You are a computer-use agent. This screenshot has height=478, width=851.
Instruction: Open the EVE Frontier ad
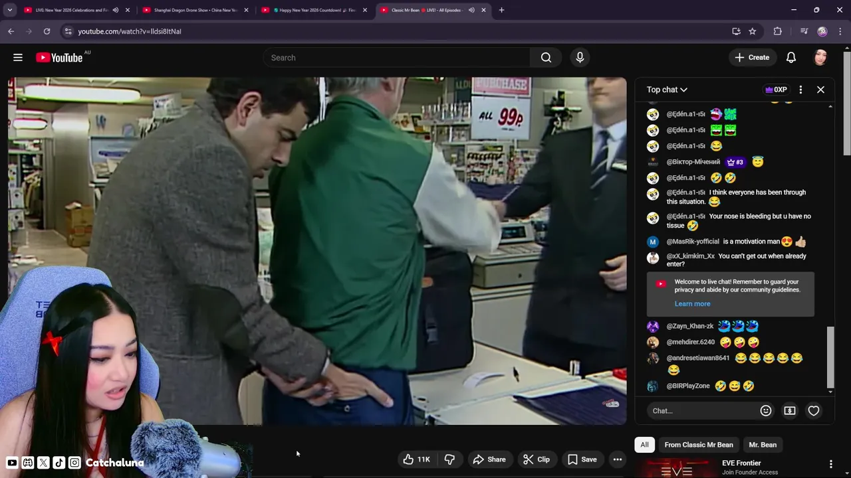[741, 463]
